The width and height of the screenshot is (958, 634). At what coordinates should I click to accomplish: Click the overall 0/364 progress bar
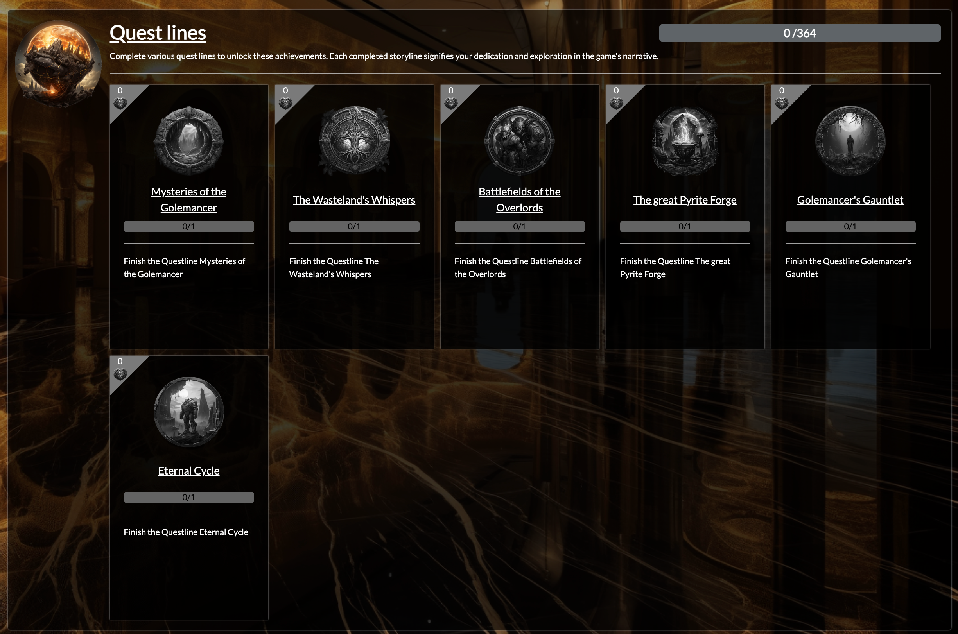[x=800, y=33]
